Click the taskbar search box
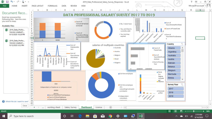 click(34, 116)
